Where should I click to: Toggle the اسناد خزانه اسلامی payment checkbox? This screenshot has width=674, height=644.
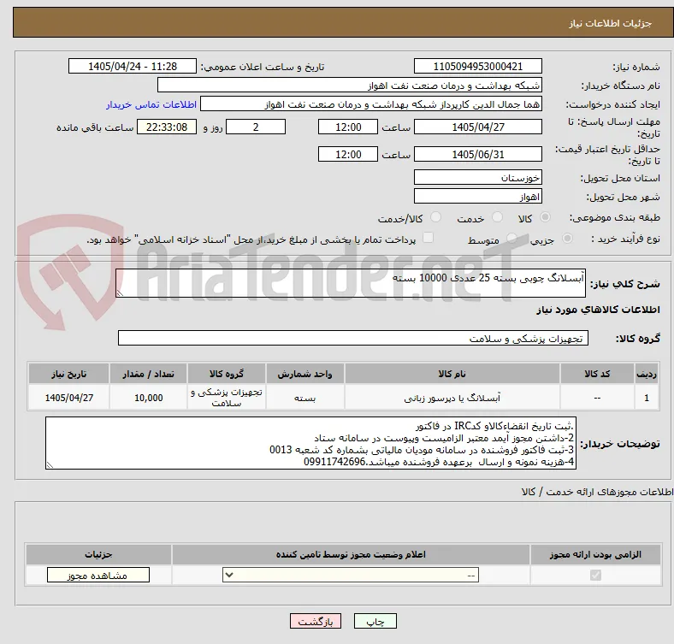(429, 238)
